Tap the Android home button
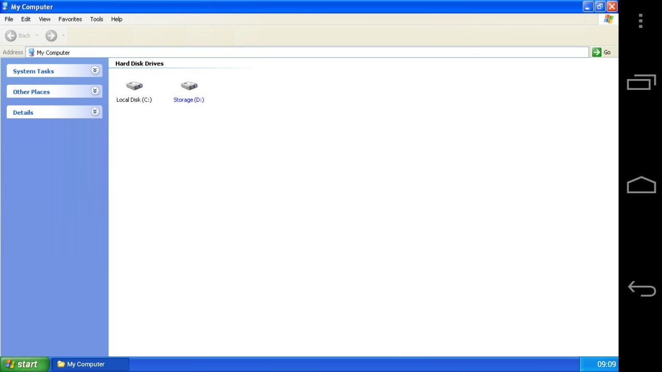This screenshot has height=372, width=662. 641,185
